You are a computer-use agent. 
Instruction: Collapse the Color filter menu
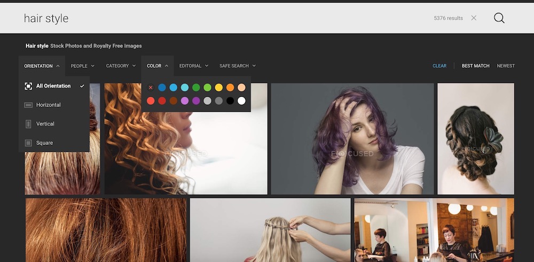158,66
